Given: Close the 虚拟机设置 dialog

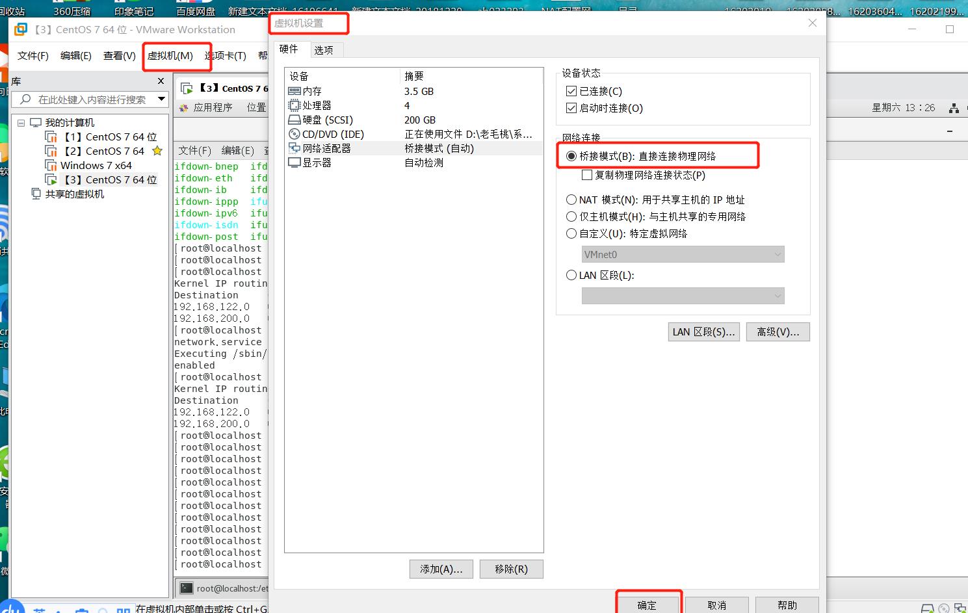Looking at the screenshot, I should pyautogui.click(x=813, y=23).
